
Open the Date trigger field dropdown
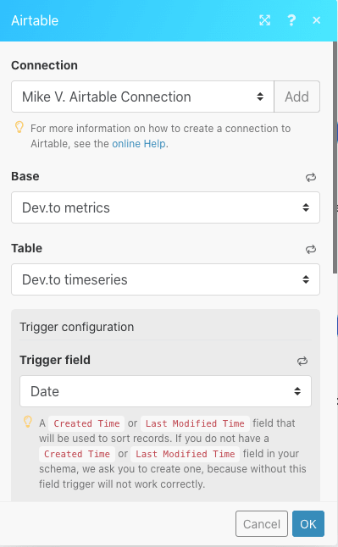click(x=165, y=391)
